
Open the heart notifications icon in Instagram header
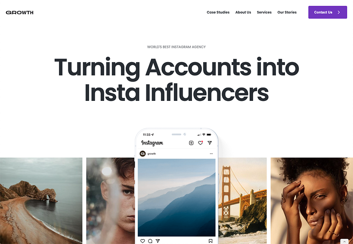200,143
